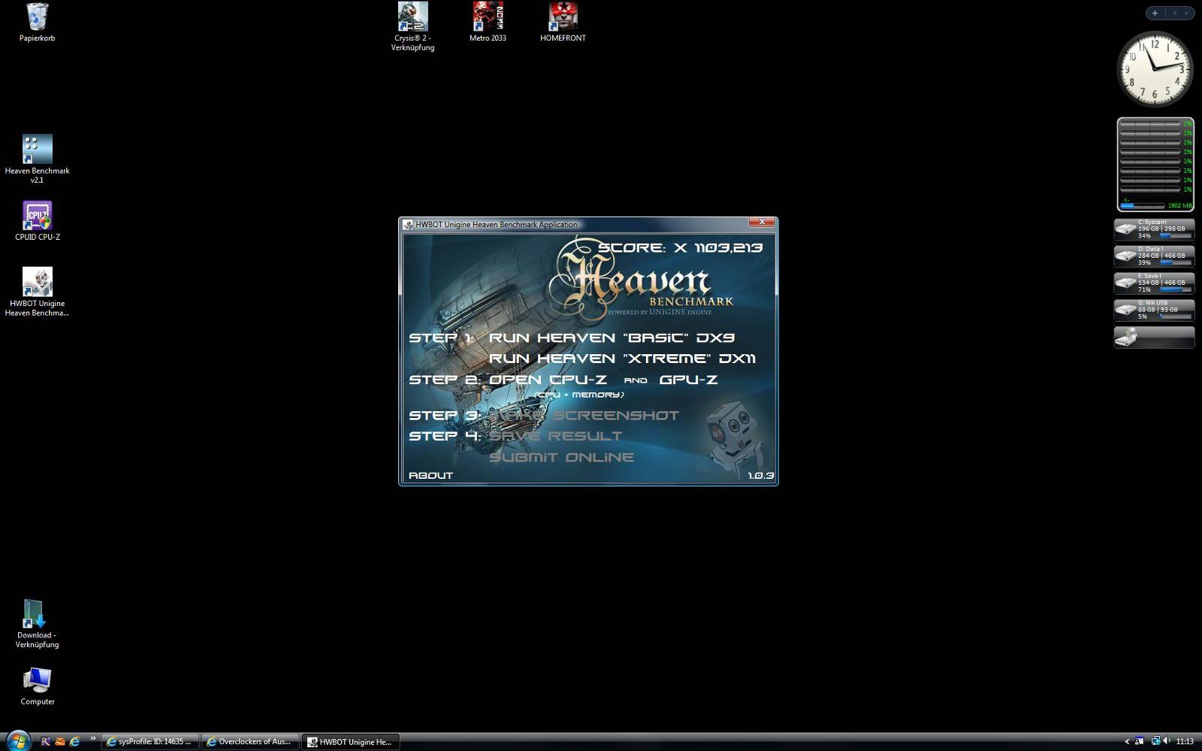This screenshot has width=1202, height=751.
Task: Click the taskbar clock showing 11:13
Action: 1185,741
